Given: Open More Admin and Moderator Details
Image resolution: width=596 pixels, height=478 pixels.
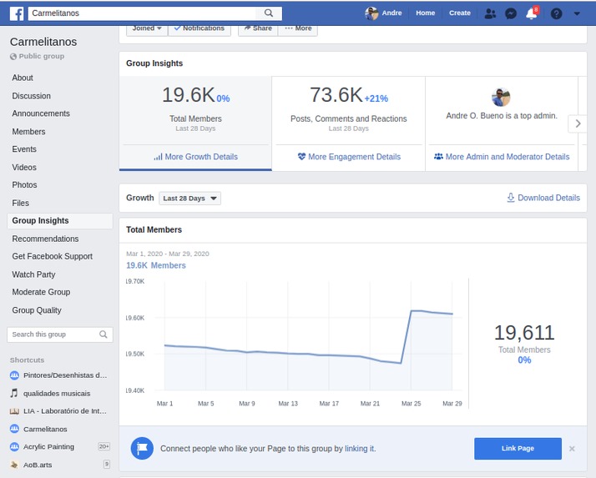Looking at the screenshot, I should tap(502, 157).
